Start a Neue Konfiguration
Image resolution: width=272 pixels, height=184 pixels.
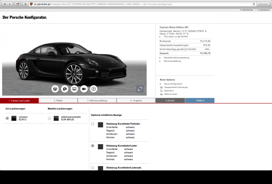pyautogui.click(x=173, y=84)
